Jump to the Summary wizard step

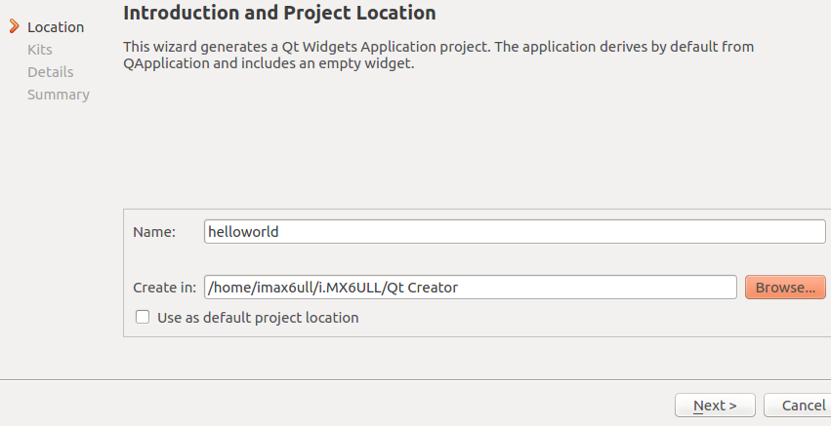coord(59,95)
